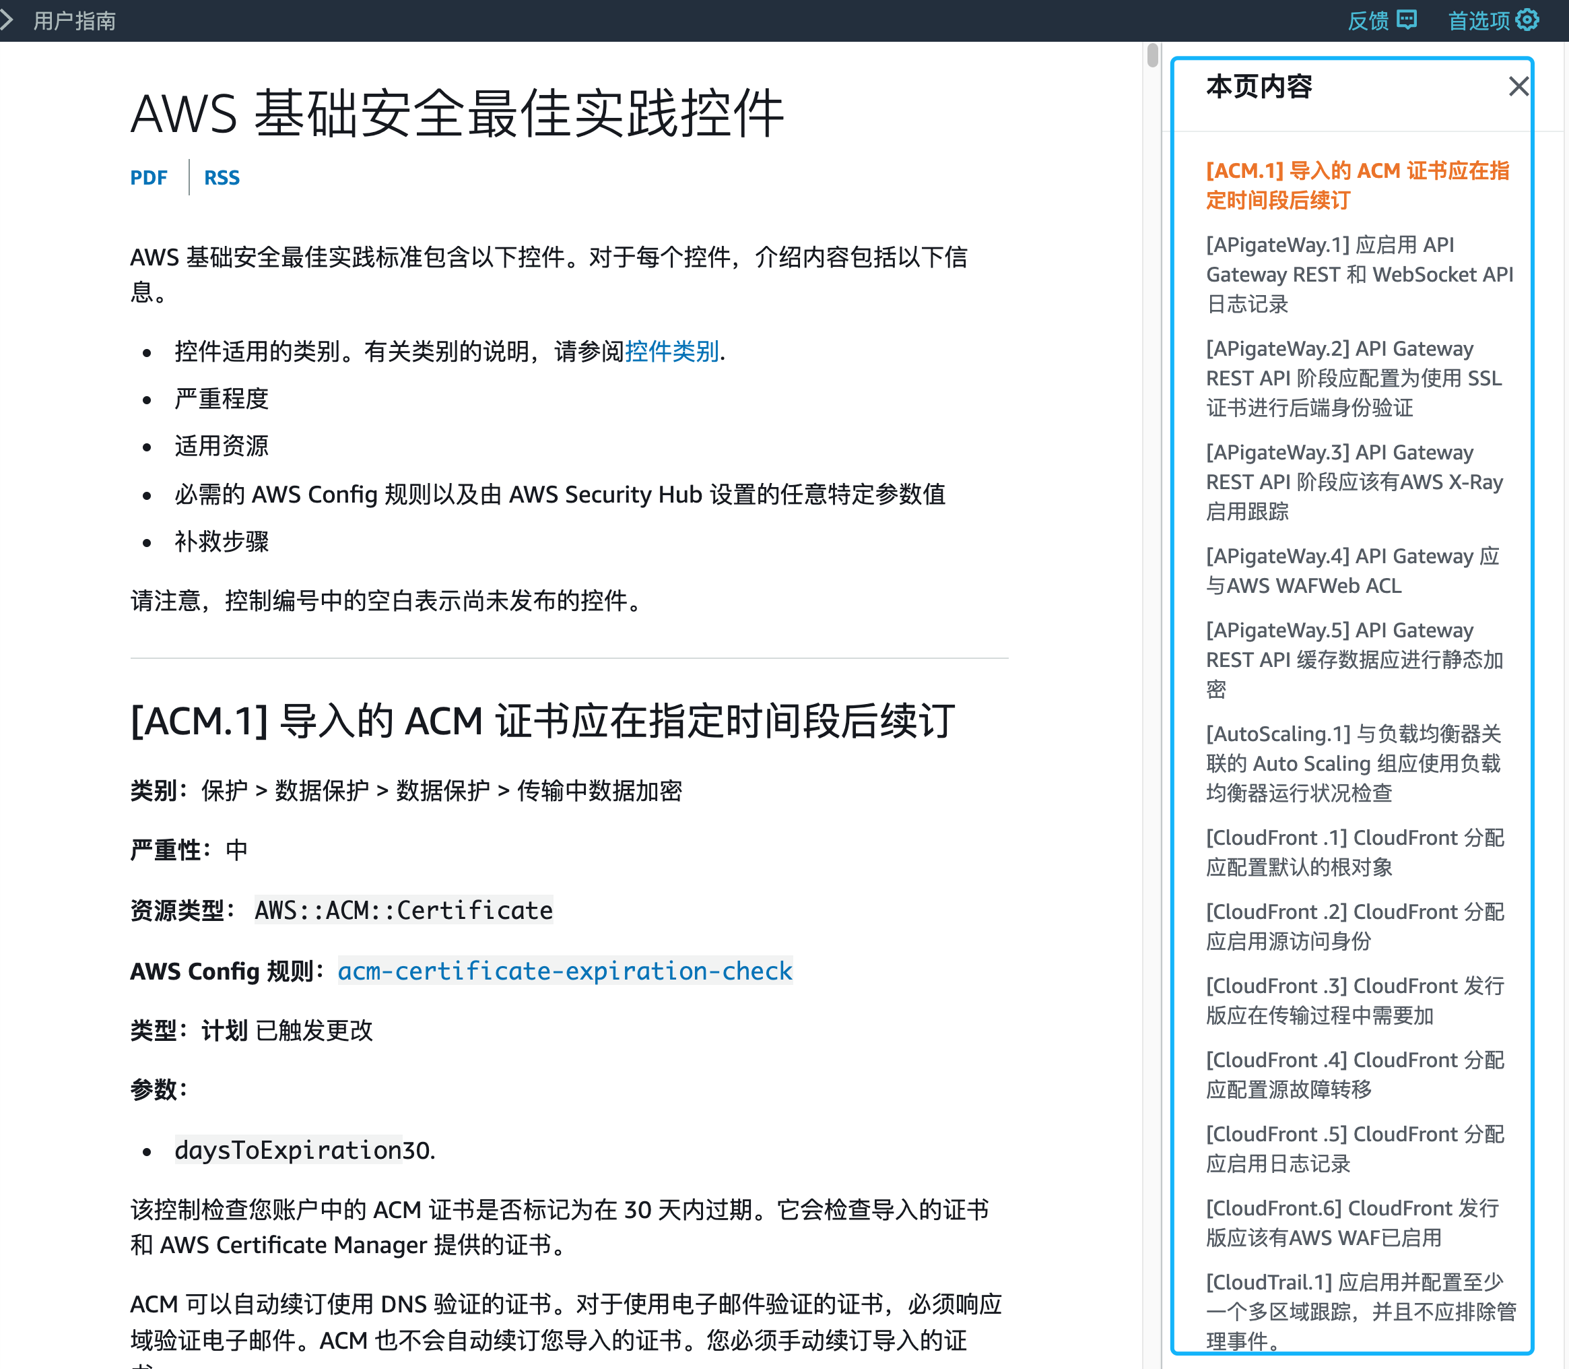Close the 本页内容 panel
1569x1369 pixels.
click(x=1518, y=86)
